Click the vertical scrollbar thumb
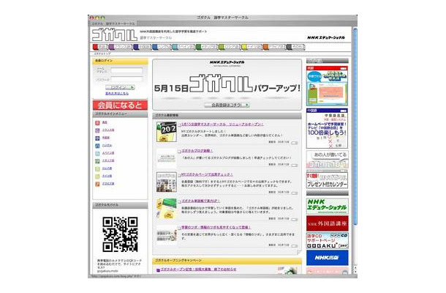 tap(355, 126)
